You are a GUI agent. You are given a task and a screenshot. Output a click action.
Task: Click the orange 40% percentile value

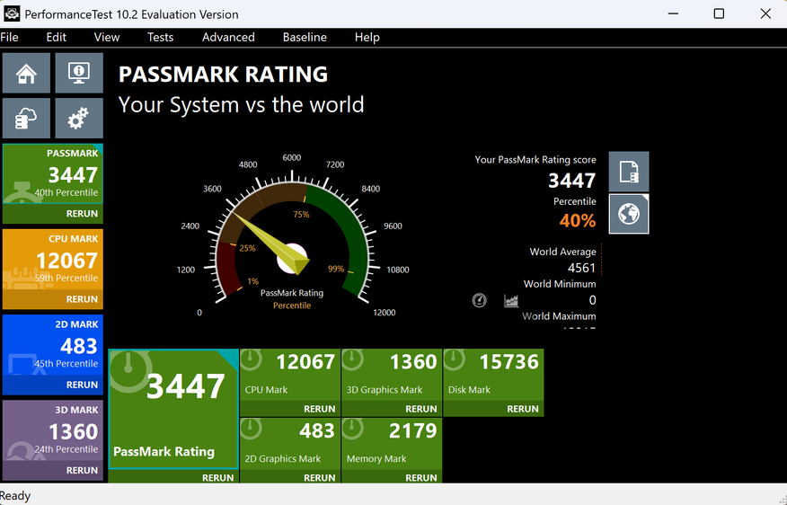pos(578,220)
